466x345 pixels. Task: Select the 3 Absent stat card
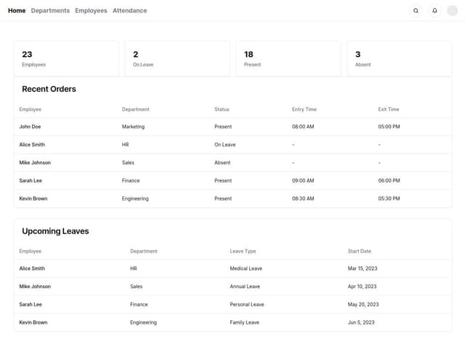399,58
